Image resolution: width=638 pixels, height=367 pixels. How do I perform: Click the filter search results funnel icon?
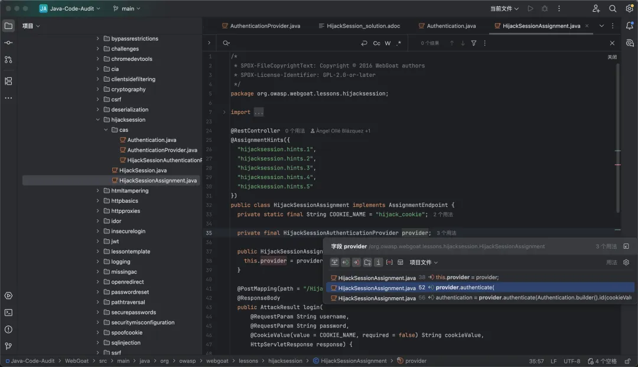tap(474, 43)
